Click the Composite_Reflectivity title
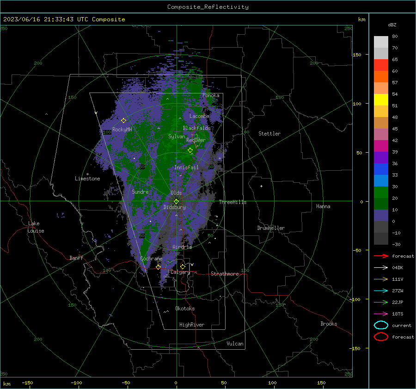416x389 pixels. click(x=208, y=7)
